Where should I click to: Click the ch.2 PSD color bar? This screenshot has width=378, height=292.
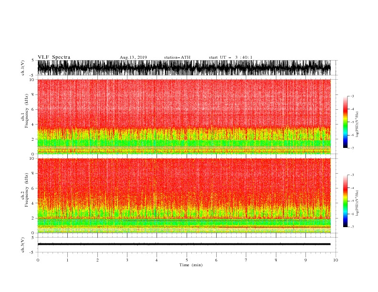(x=346, y=201)
